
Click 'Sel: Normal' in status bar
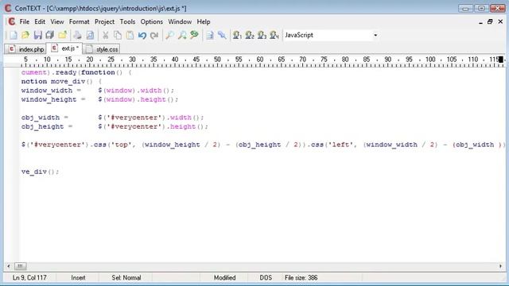(x=126, y=278)
